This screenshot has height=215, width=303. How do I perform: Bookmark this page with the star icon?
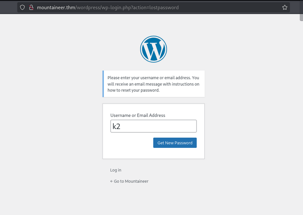pyautogui.click(x=284, y=7)
